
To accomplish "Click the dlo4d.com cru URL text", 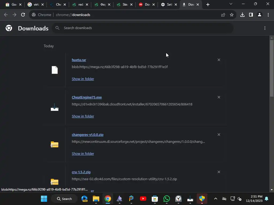I will click(124, 179).
